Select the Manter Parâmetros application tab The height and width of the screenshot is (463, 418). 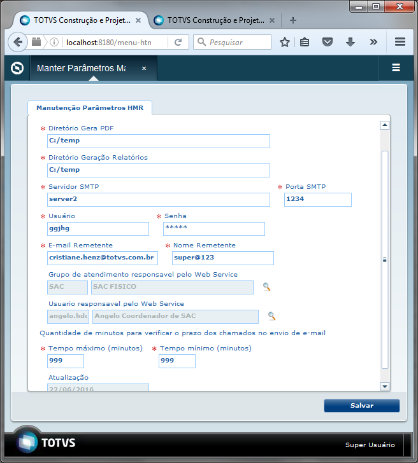tap(93, 68)
